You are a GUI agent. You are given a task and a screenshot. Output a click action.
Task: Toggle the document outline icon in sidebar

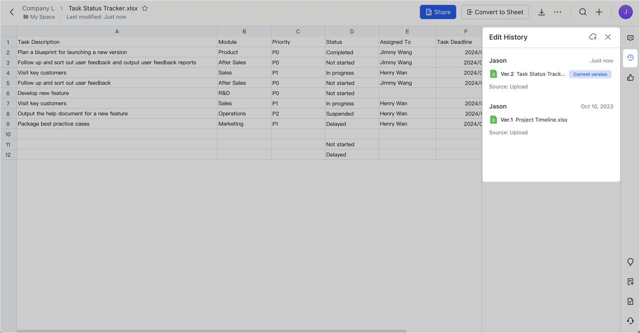coord(630,301)
